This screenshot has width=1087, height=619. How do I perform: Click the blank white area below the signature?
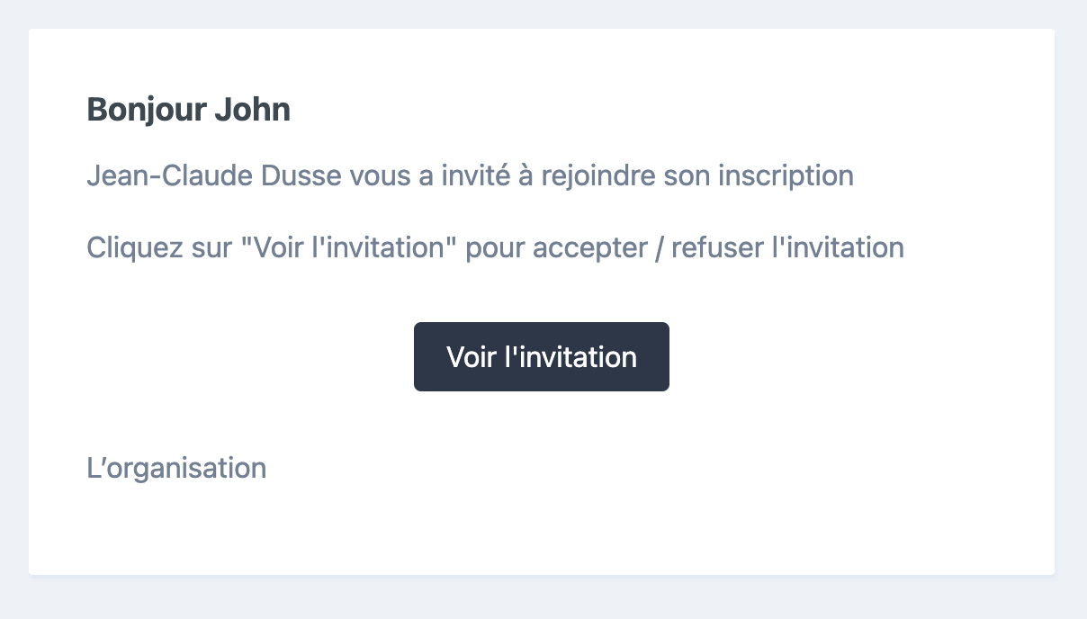tap(540, 531)
